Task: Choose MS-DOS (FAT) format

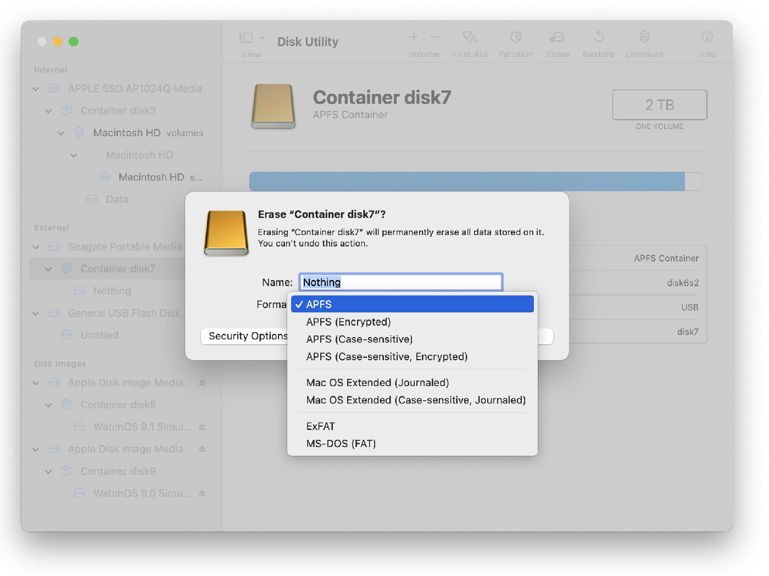Action: tap(412, 444)
